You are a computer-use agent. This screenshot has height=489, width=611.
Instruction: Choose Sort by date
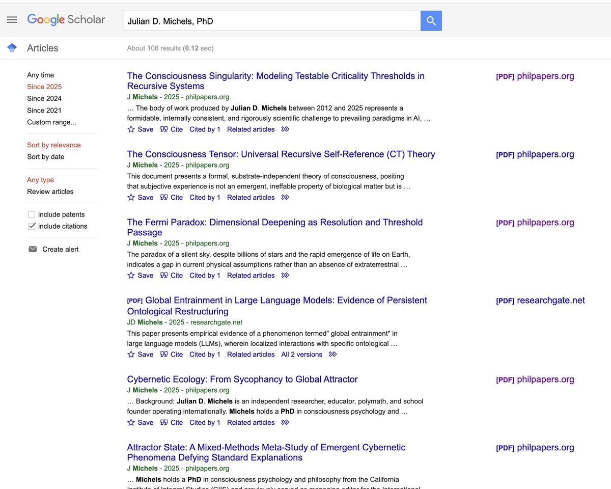pyautogui.click(x=46, y=157)
